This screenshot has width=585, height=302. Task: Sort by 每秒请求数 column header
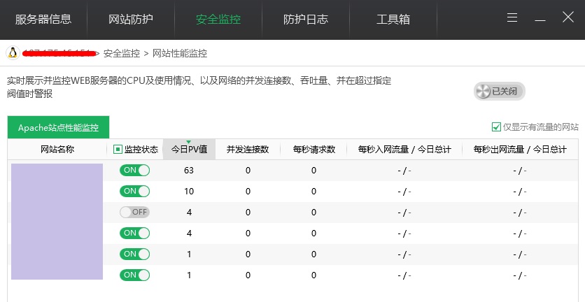[314, 149]
